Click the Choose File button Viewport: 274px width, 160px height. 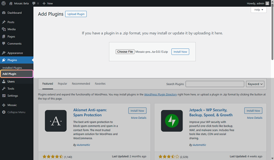125,52
